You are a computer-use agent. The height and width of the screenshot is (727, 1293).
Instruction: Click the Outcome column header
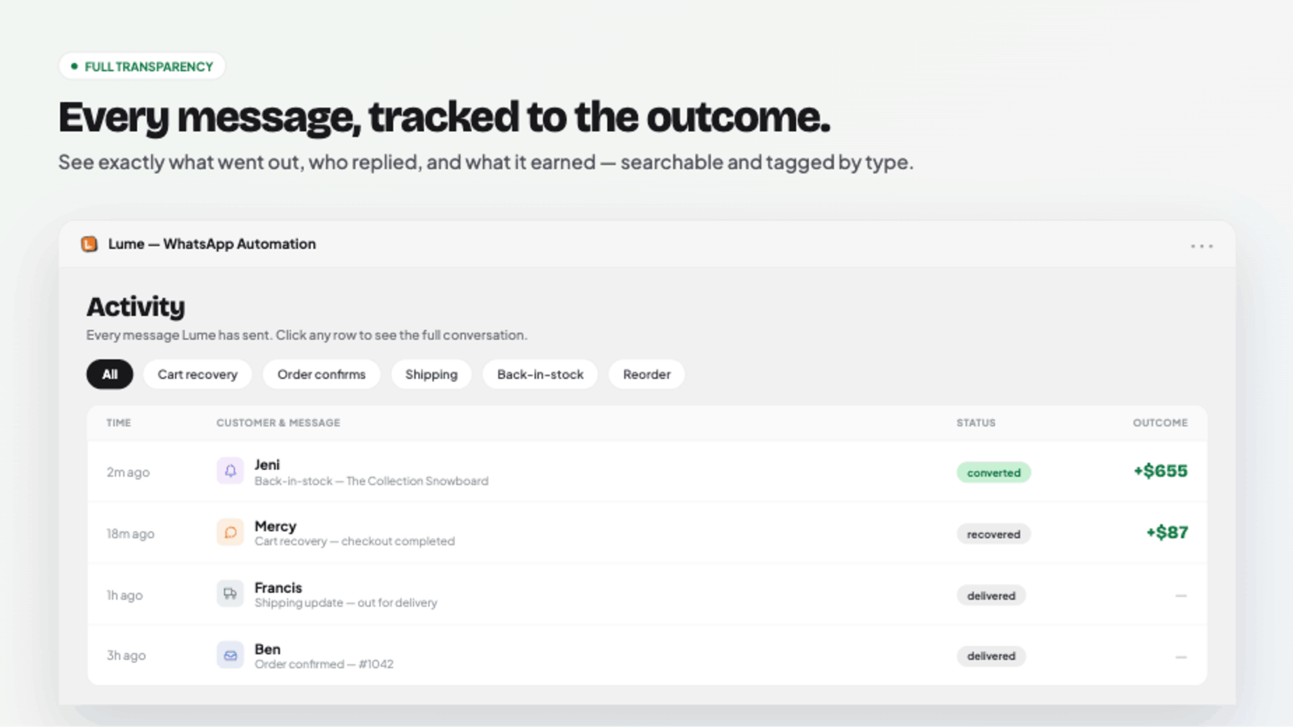point(1160,422)
